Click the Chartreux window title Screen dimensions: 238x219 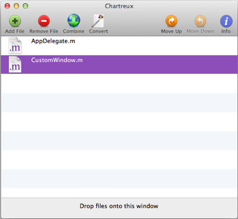(119, 6)
